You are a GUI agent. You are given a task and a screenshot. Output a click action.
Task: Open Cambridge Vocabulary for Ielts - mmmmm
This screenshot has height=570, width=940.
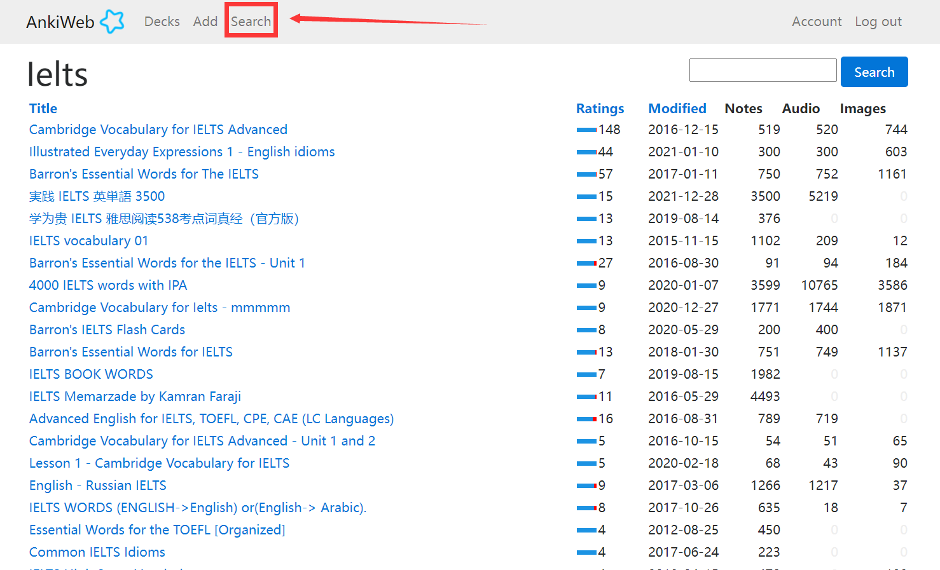coord(160,308)
